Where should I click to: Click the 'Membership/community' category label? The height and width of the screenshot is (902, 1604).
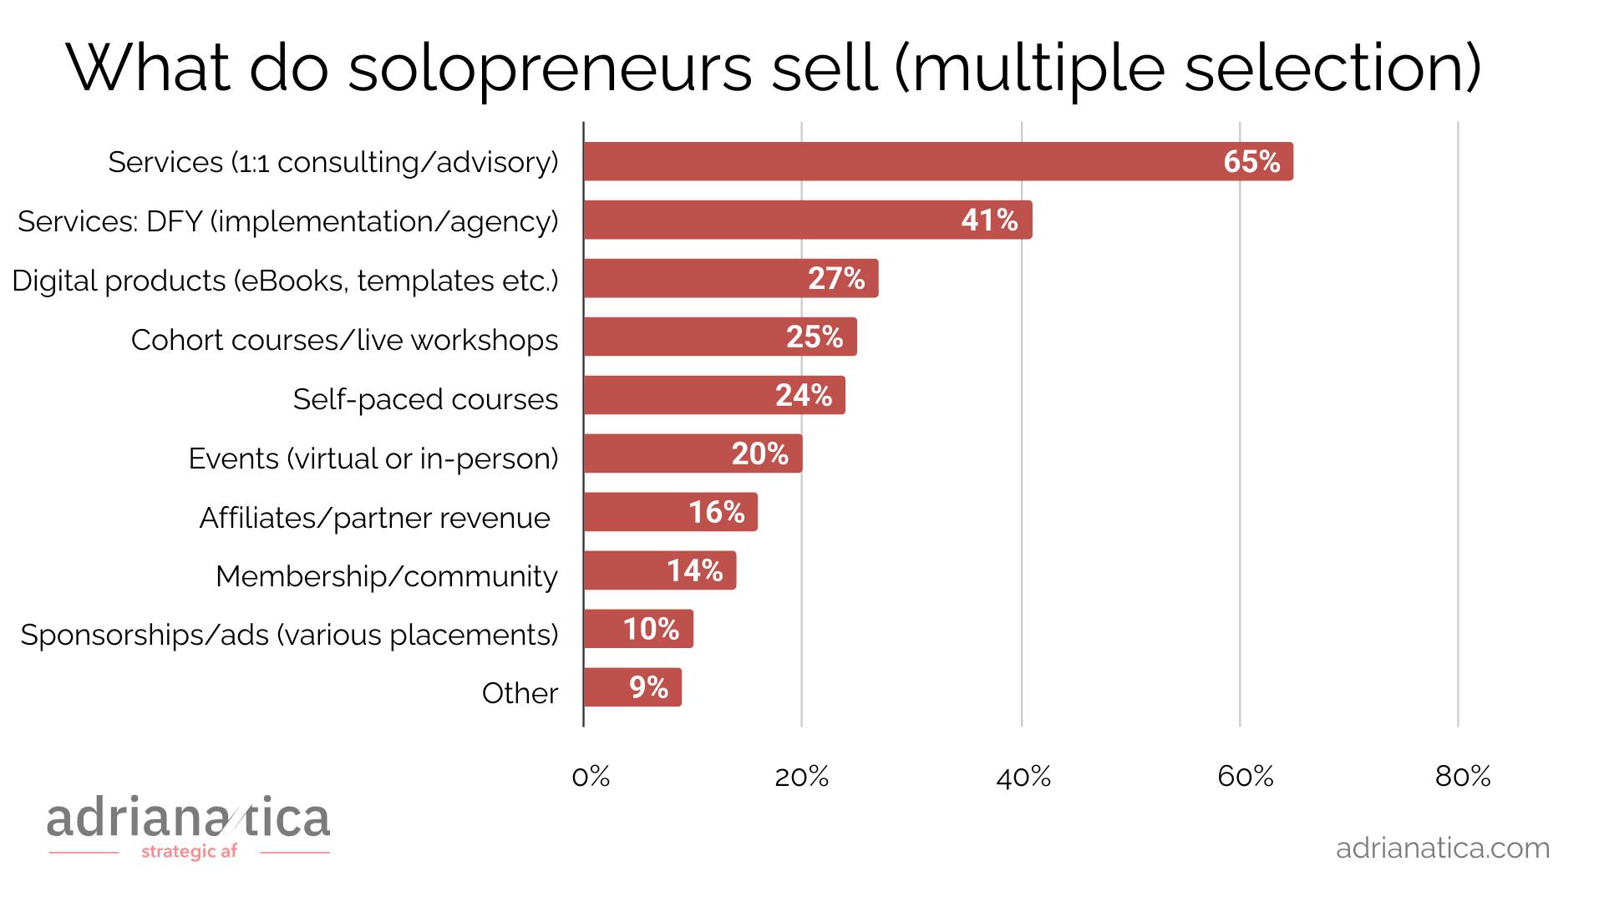coord(386,576)
